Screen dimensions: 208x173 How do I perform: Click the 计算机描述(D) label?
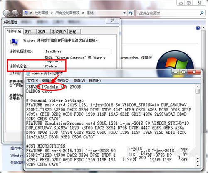pyautogui.click(x=21, y=52)
